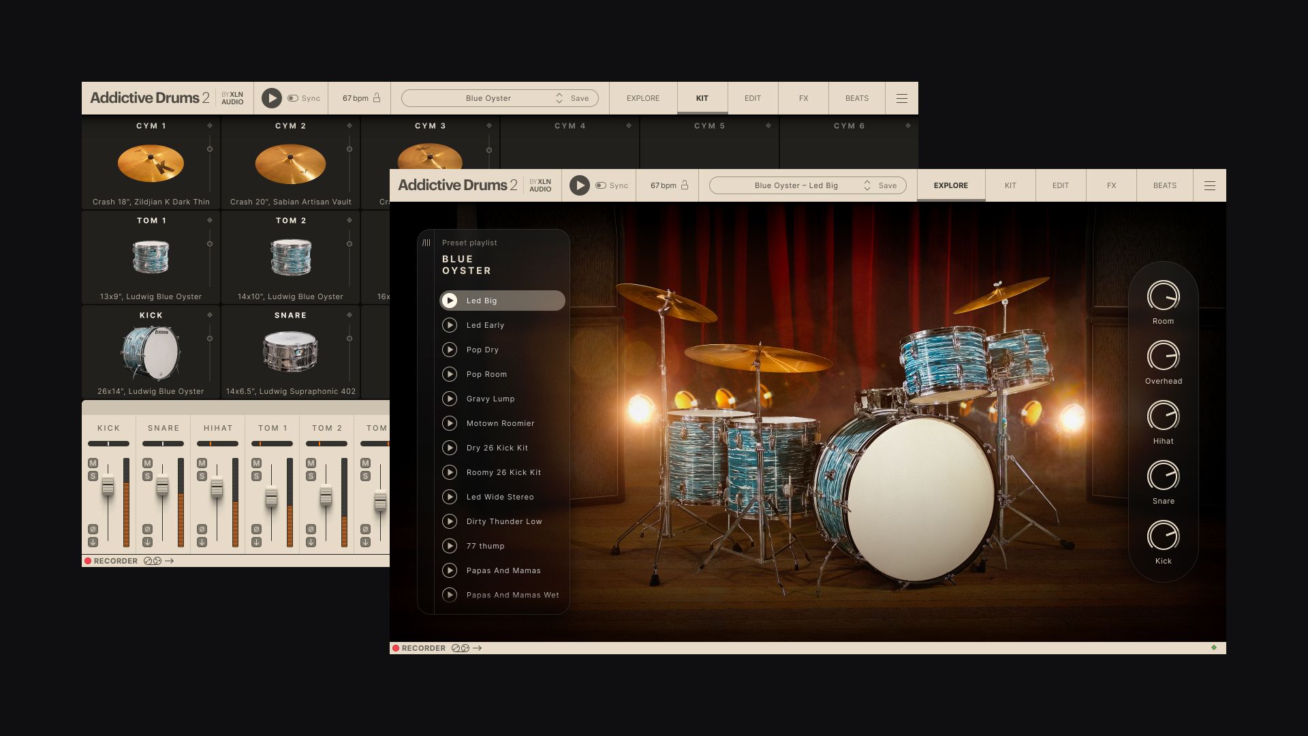Click the SNARE channel output arrow button

coord(147,542)
